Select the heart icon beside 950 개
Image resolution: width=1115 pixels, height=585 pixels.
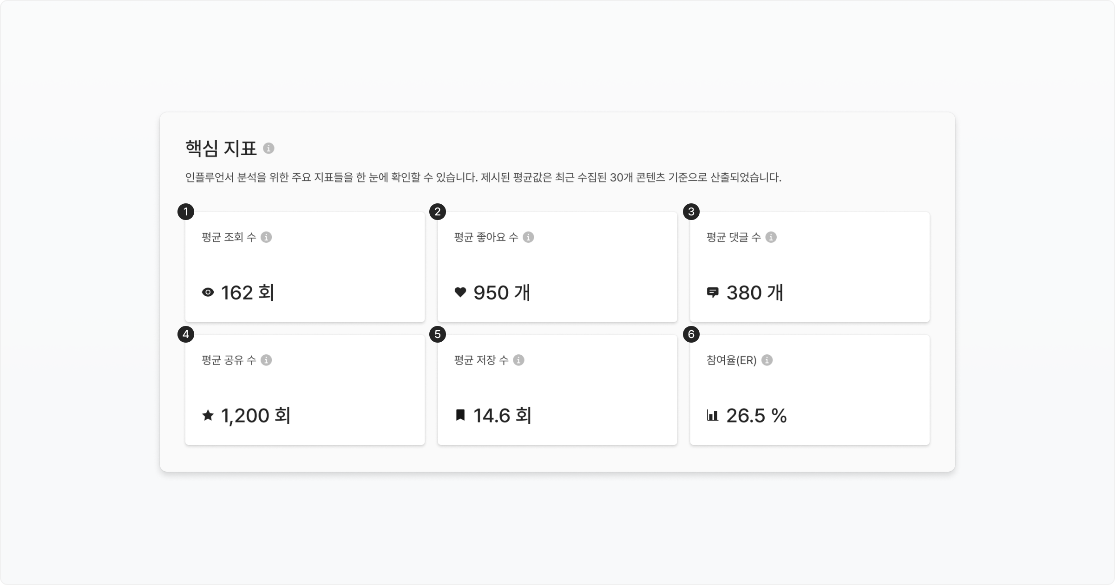(x=460, y=292)
